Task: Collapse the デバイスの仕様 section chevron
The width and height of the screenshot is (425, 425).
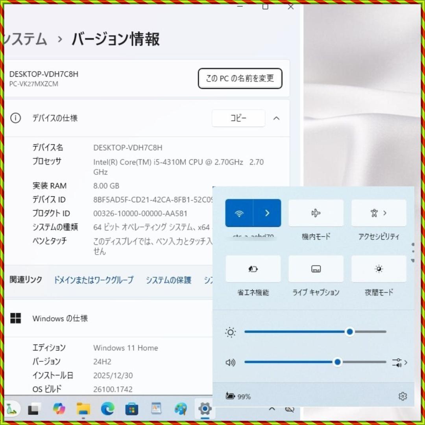Action: 277,118
